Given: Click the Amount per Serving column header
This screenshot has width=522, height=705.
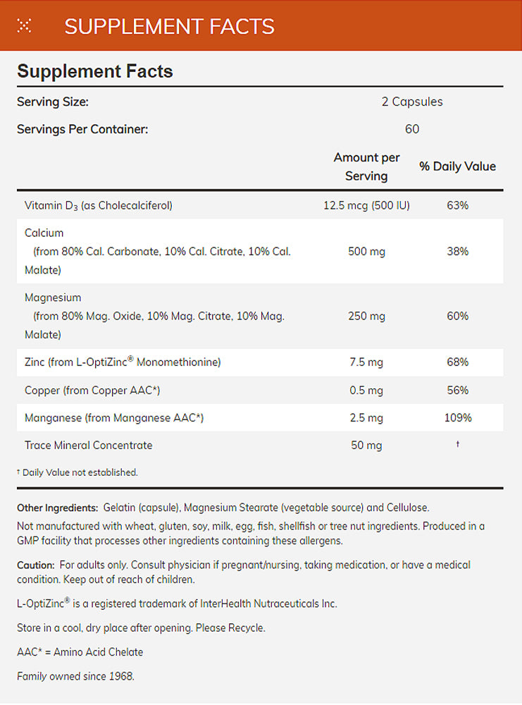Looking at the screenshot, I should tap(366, 166).
